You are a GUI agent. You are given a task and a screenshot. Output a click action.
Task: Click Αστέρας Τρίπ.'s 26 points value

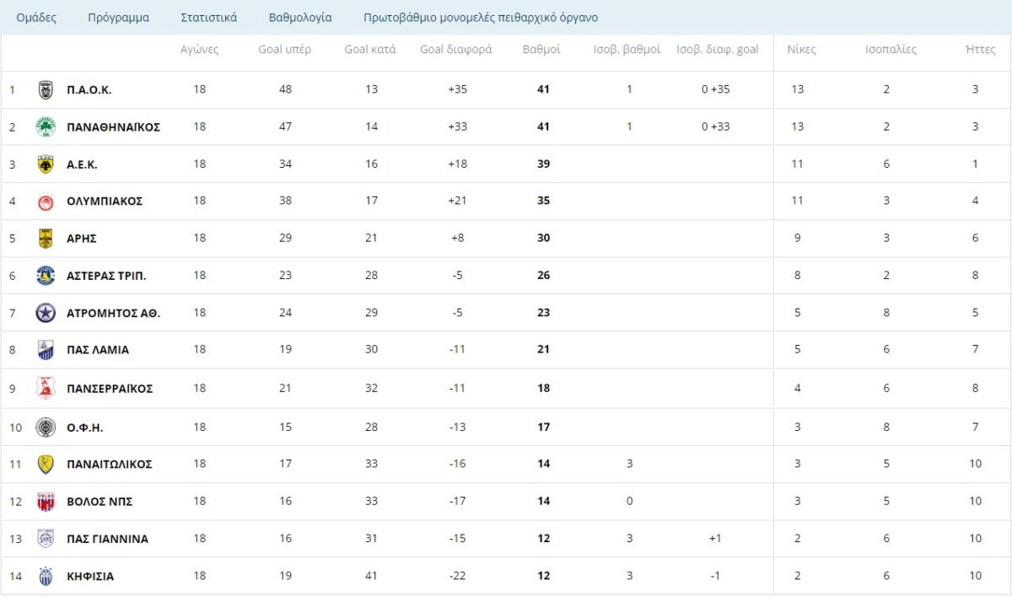pos(543,275)
